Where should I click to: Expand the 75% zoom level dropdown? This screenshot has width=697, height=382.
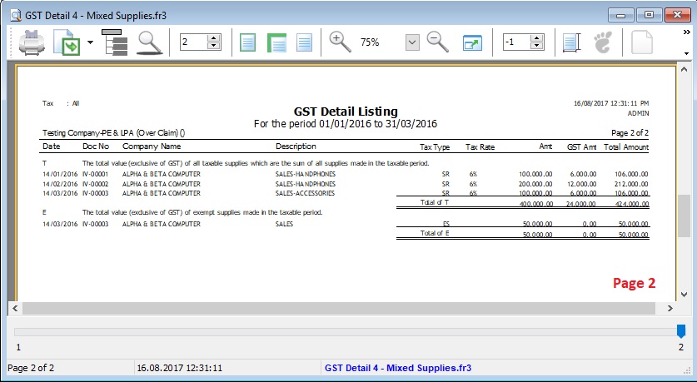tap(411, 42)
